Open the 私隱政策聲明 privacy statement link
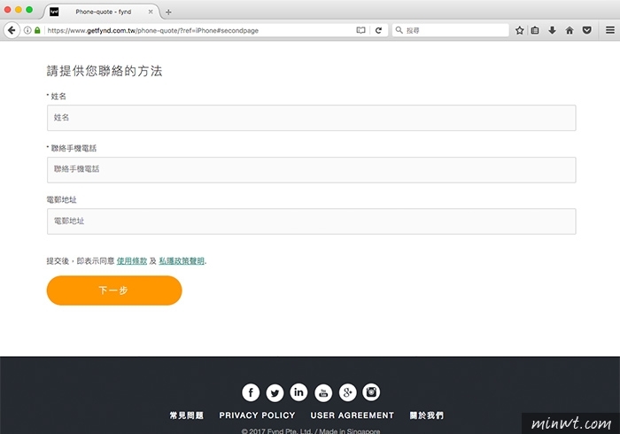620x434 pixels. tap(182, 261)
